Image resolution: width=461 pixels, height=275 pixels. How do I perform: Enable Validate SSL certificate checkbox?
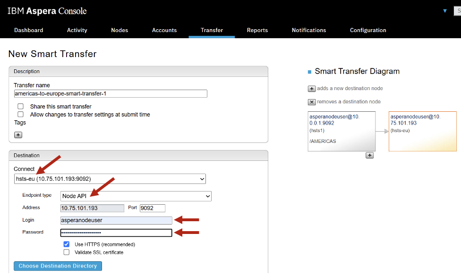(x=67, y=252)
